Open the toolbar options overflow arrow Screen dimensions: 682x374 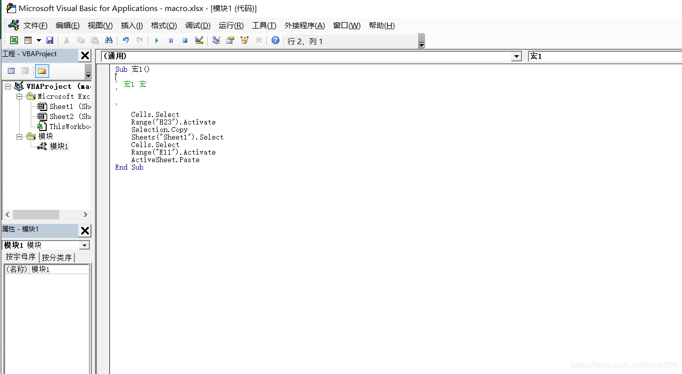422,41
